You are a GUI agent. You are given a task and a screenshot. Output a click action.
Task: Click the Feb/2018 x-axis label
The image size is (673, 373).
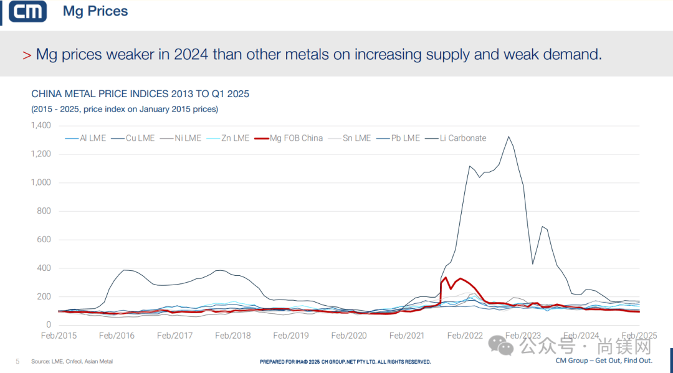[x=232, y=336]
